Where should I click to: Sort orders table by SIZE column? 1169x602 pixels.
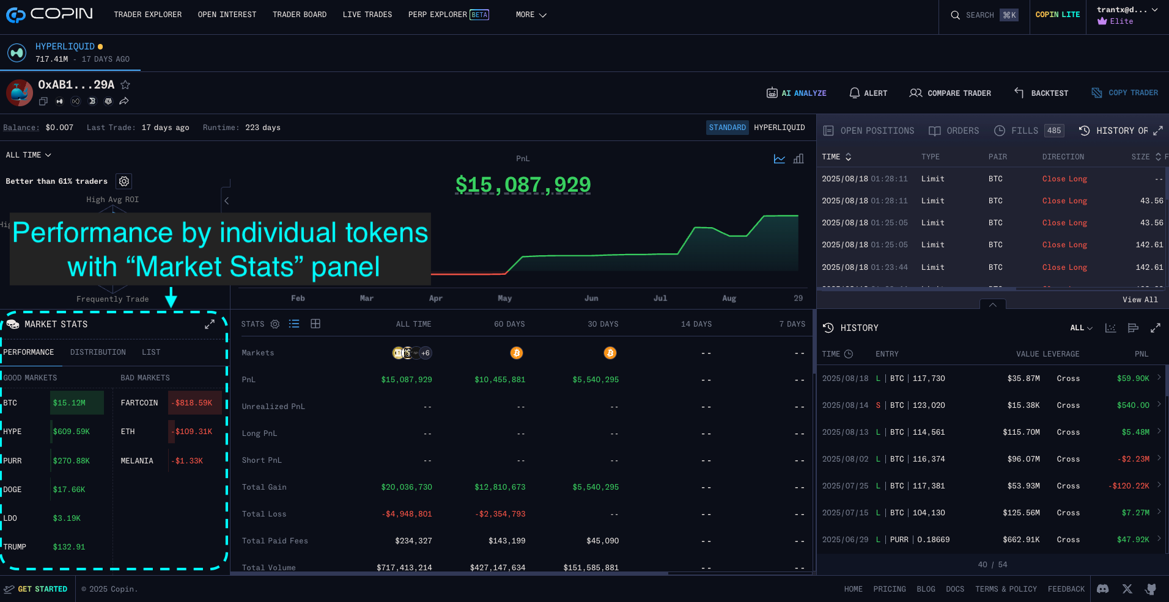1146,157
